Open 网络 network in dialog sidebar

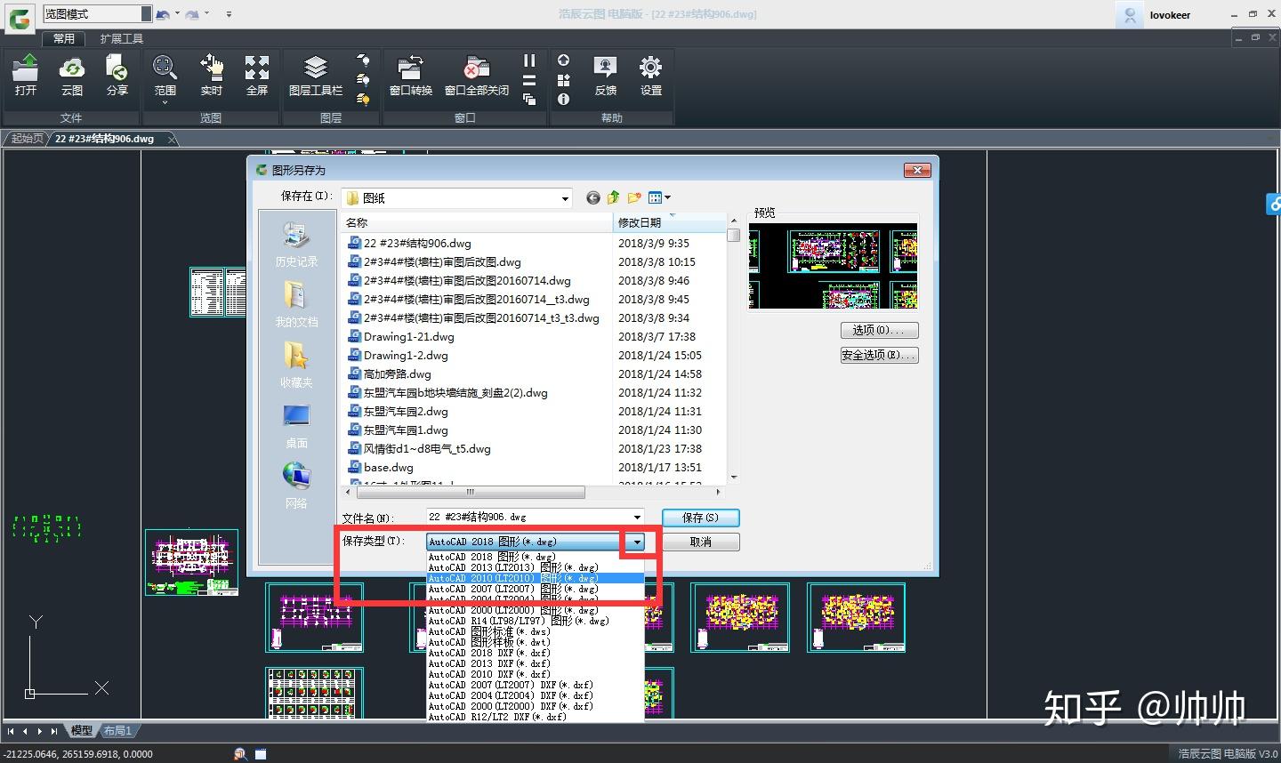pyautogui.click(x=296, y=486)
